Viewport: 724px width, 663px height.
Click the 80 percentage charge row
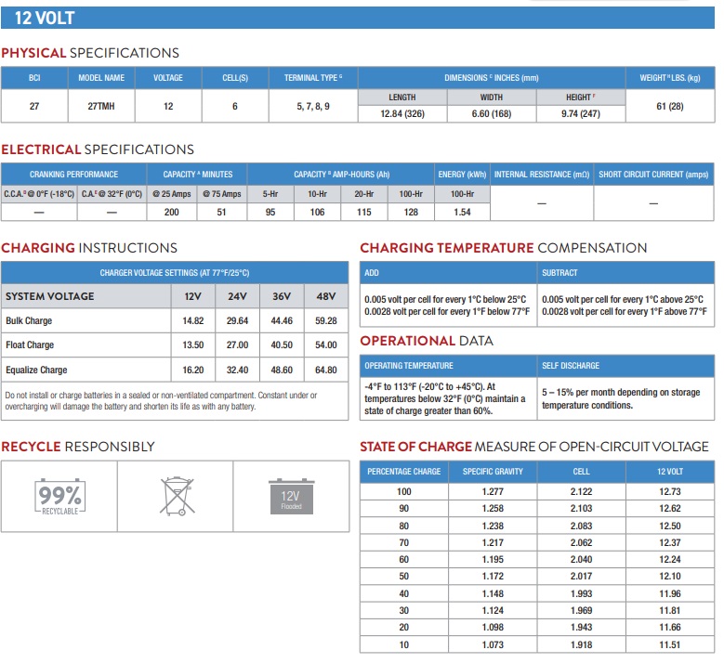coord(537,526)
